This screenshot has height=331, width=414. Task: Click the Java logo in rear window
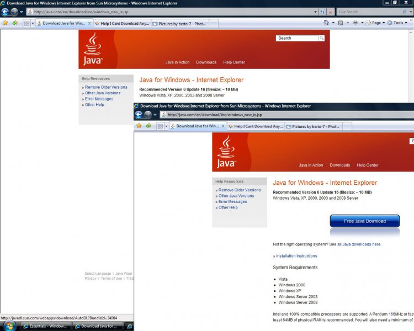92,49
